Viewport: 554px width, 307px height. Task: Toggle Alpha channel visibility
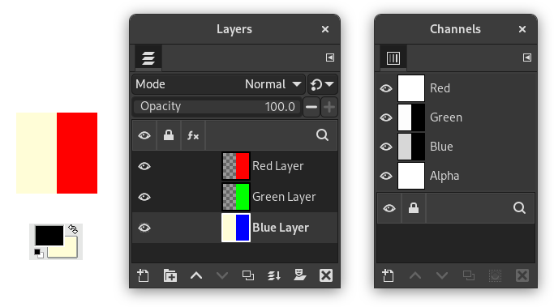click(x=386, y=176)
